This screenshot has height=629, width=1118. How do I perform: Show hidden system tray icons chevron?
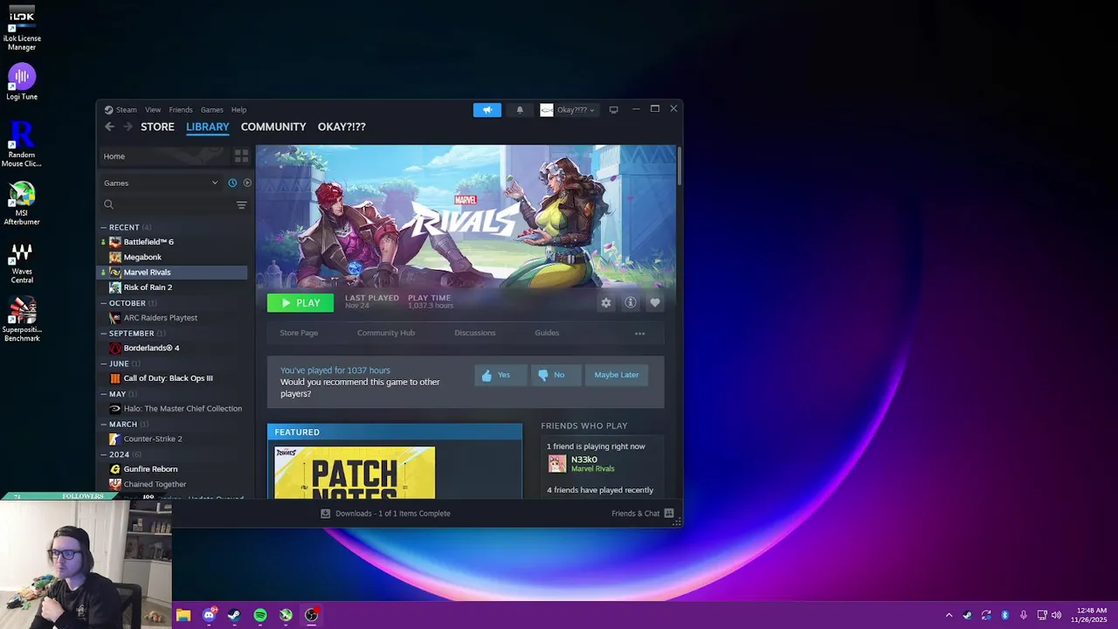coord(949,615)
